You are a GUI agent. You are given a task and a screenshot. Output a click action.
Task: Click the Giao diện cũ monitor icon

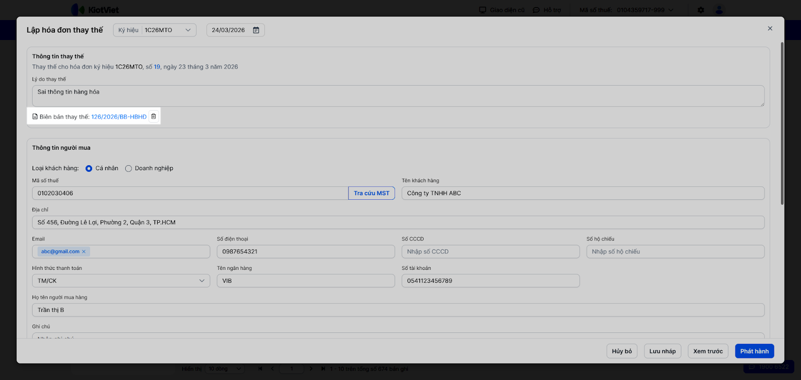click(x=483, y=10)
